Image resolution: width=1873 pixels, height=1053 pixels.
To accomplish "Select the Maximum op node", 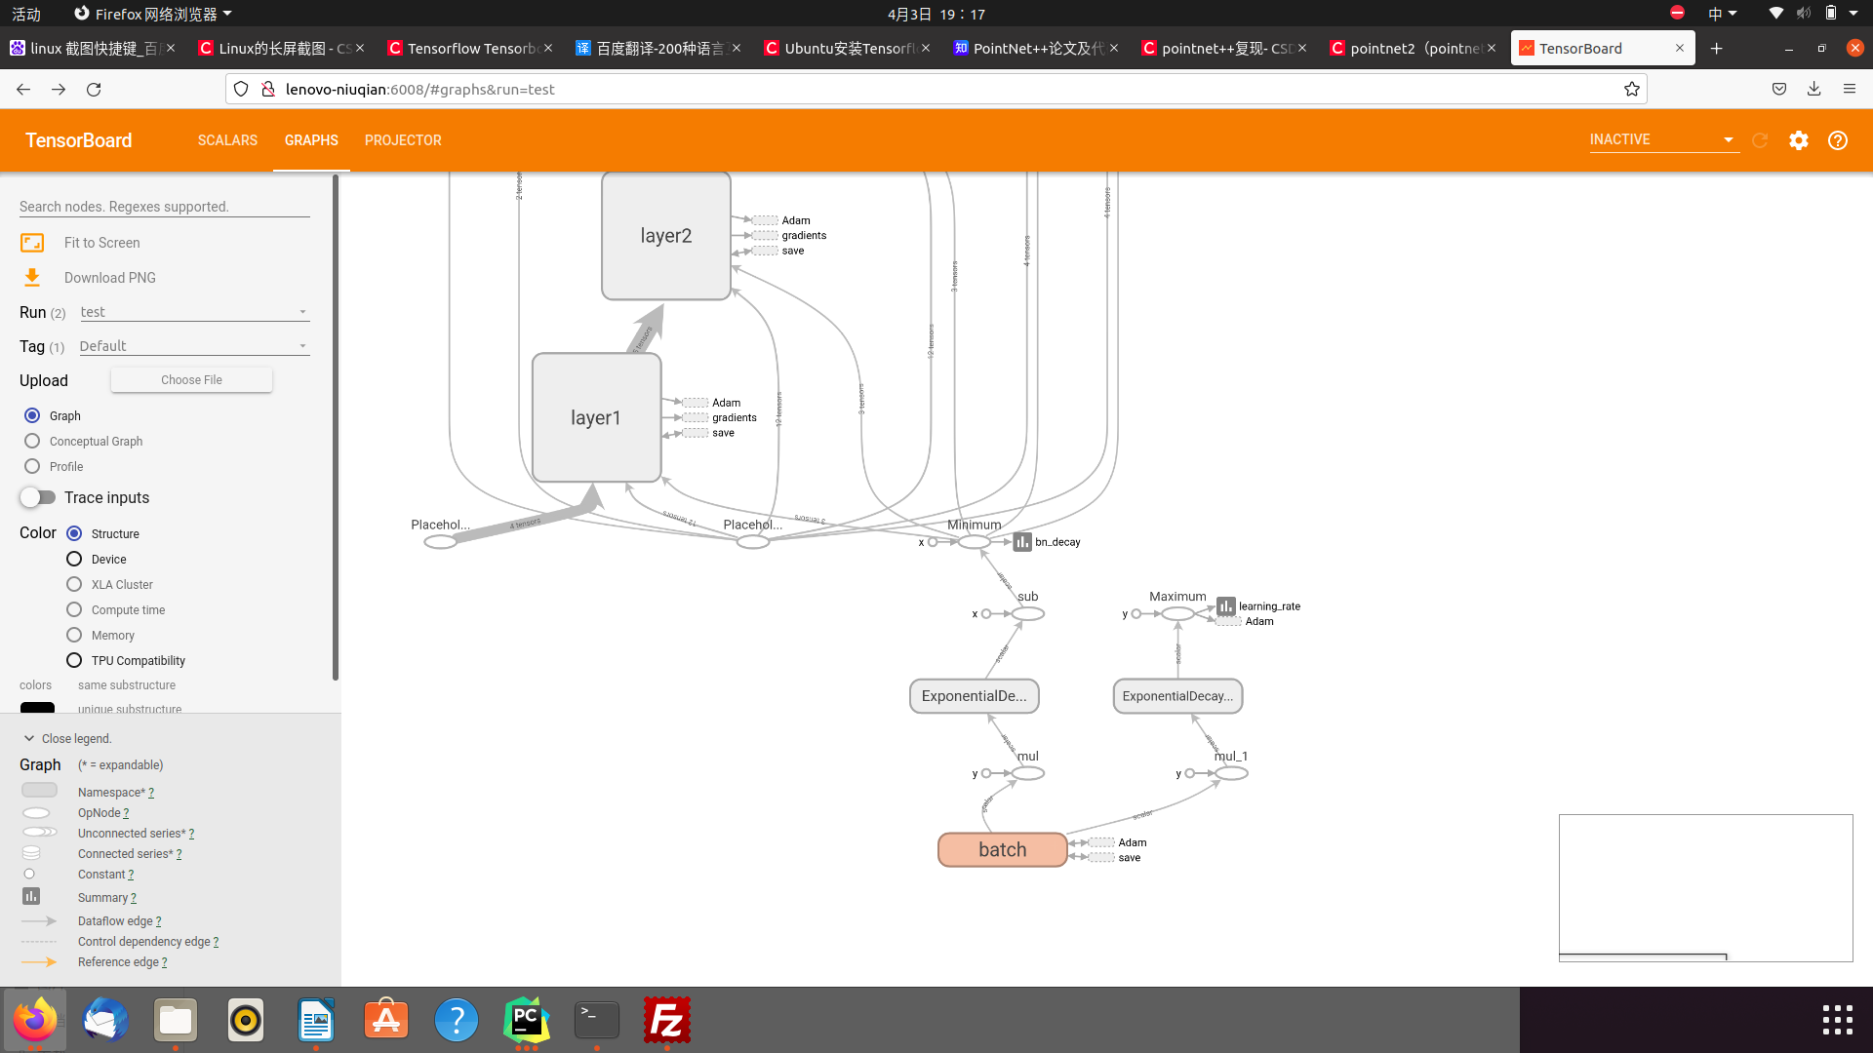I will pyautogui.click(x=1177, y=614).
